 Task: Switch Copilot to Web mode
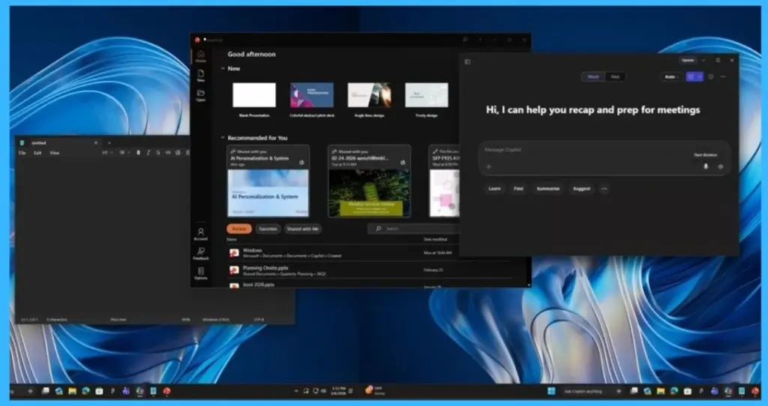point(615,77)
